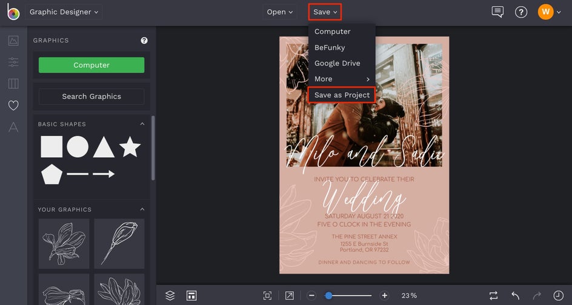Click the flip/swap arrows icon

click(x=494, y=295)
